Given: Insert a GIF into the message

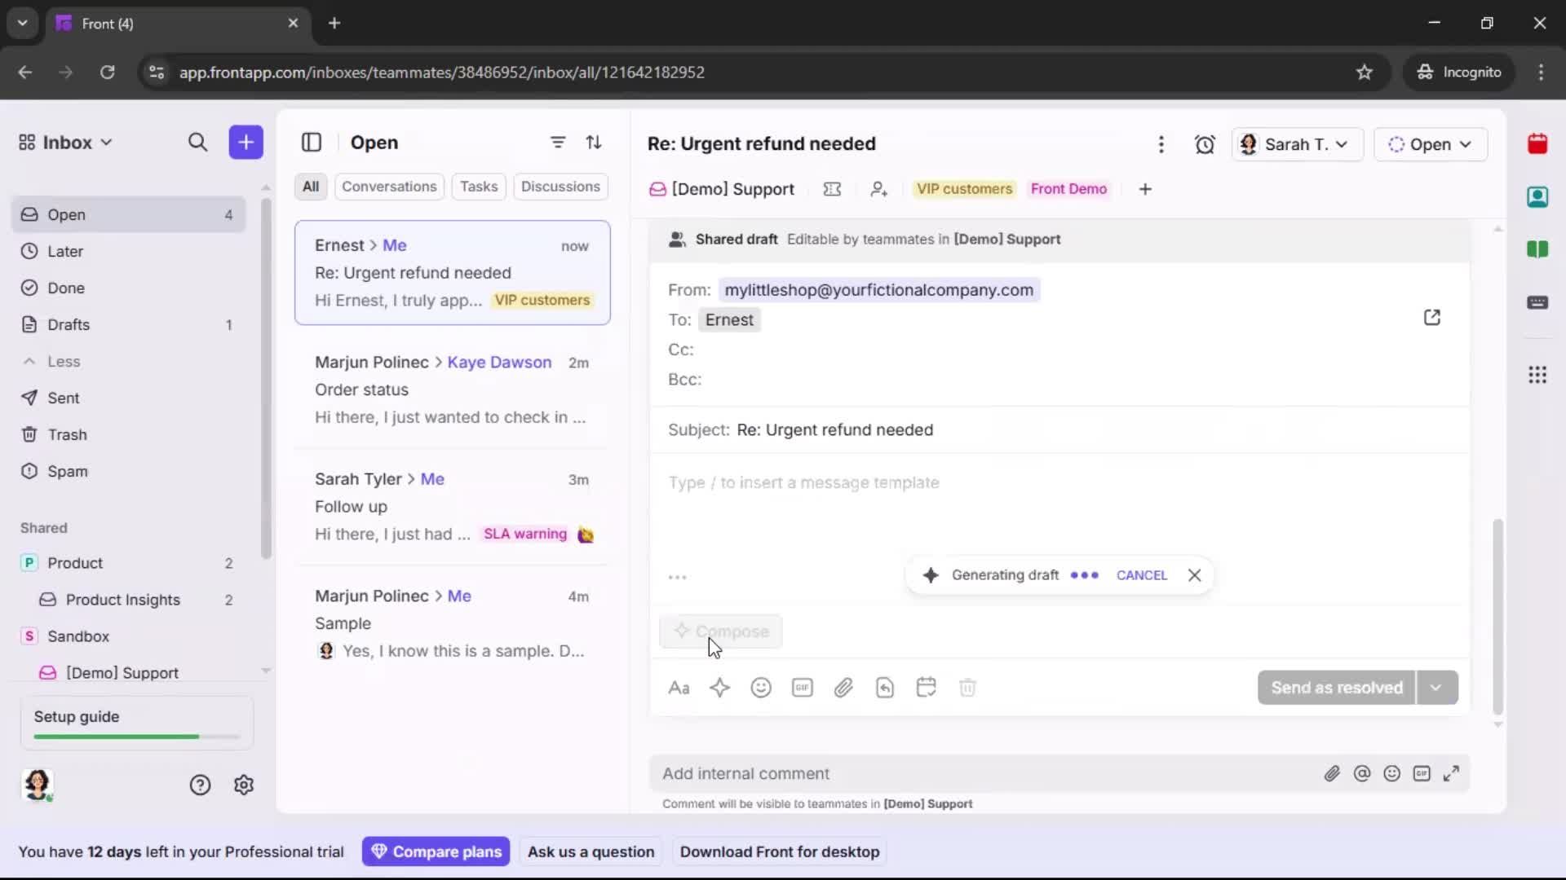Looking at the screenshot, I should point(802,688).
